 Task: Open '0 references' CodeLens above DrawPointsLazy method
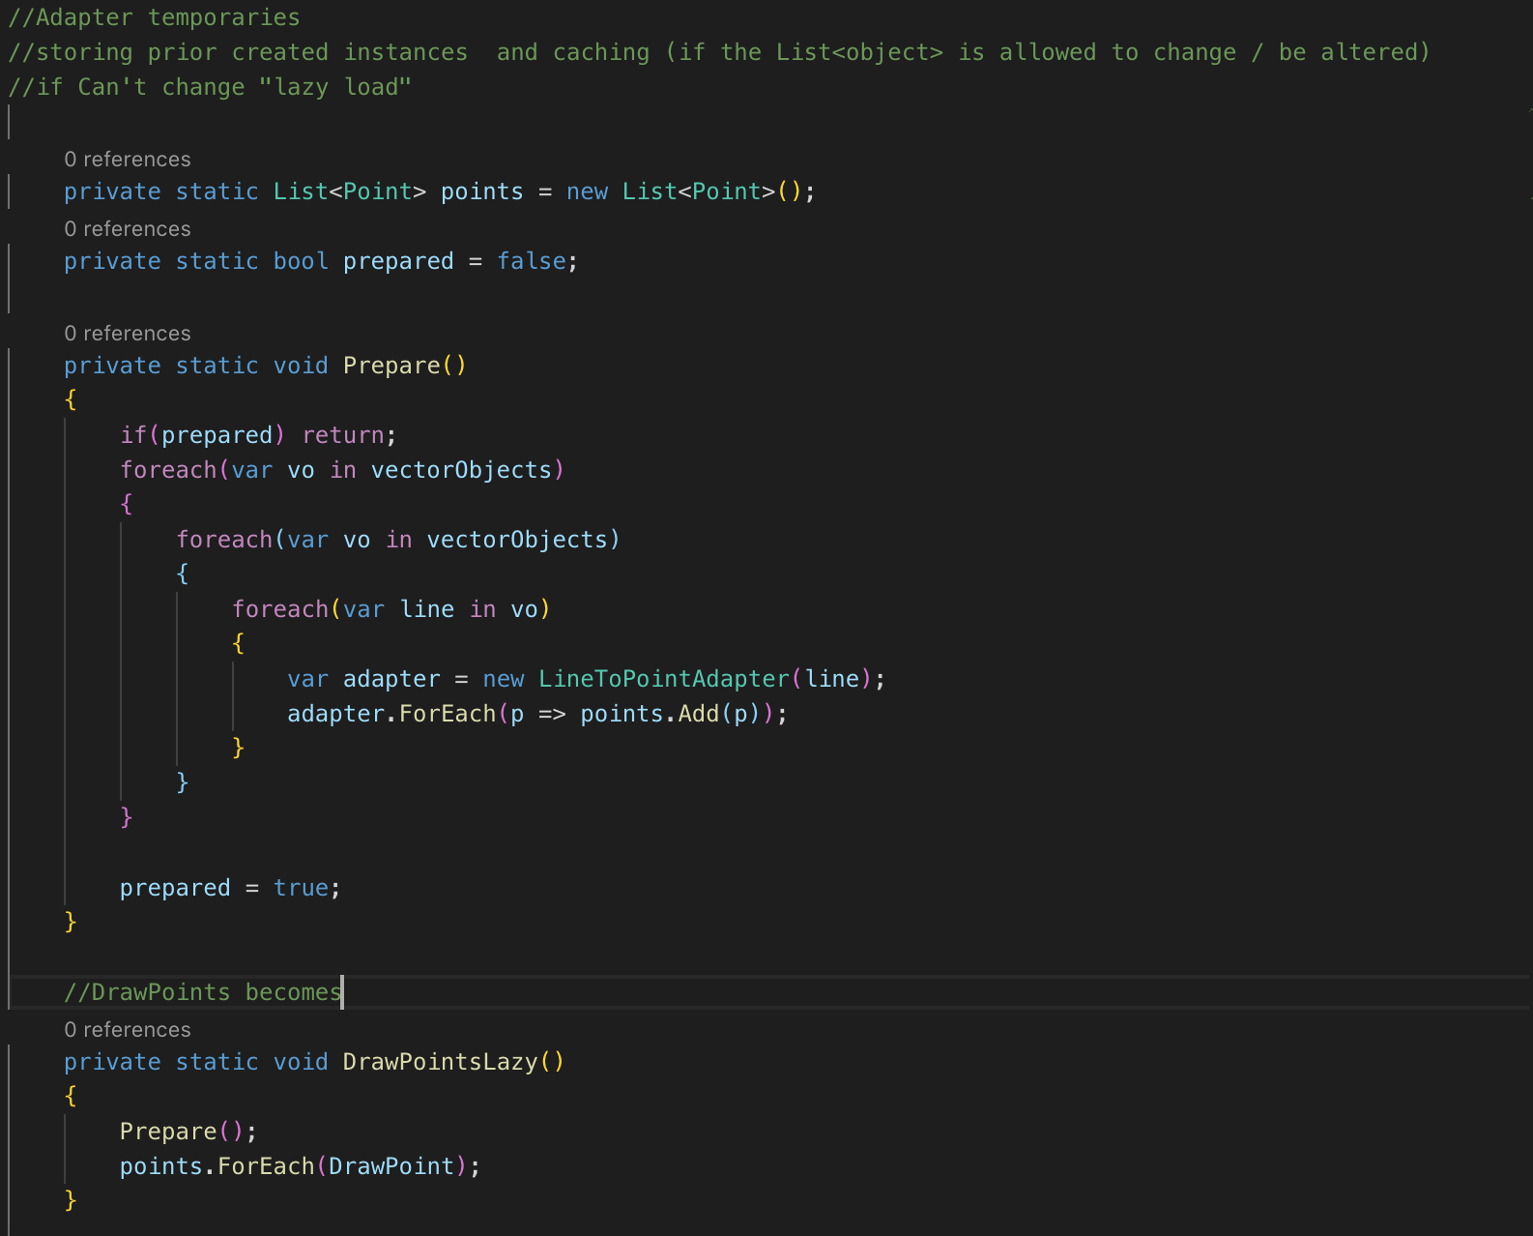click(128, 1029)
